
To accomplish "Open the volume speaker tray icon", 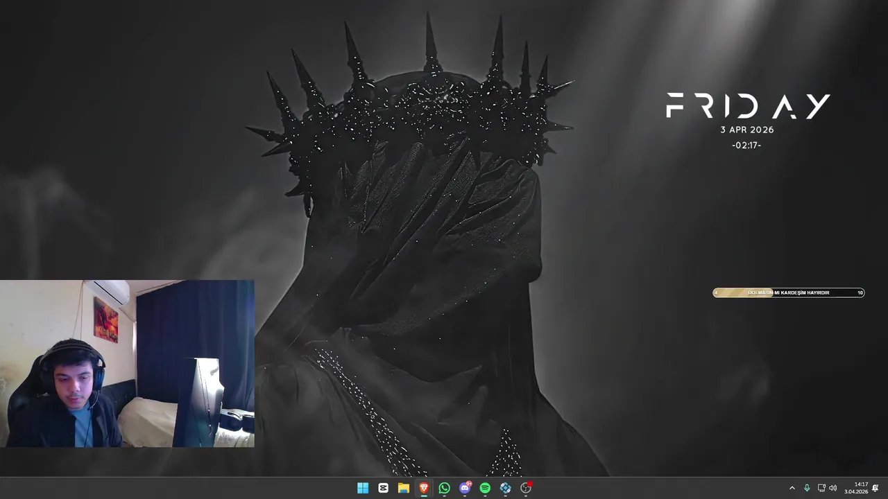I will pyautogui.click(x=832, y=488).
